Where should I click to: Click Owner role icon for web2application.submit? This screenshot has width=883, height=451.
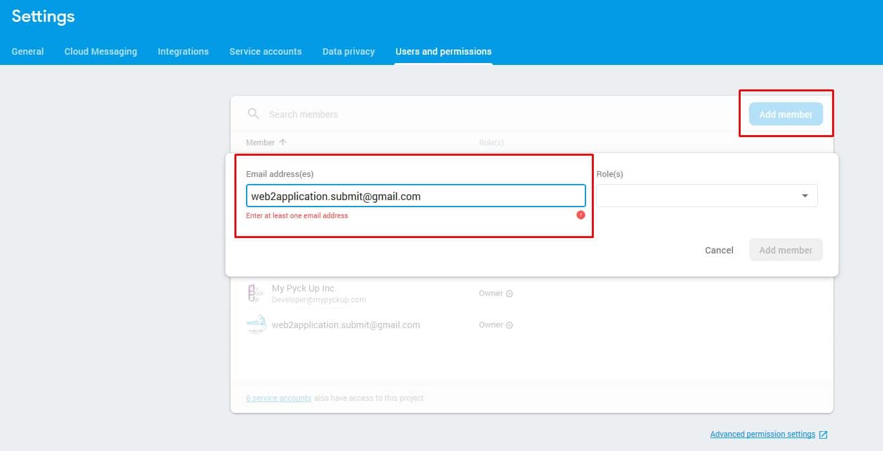point(509,325)
